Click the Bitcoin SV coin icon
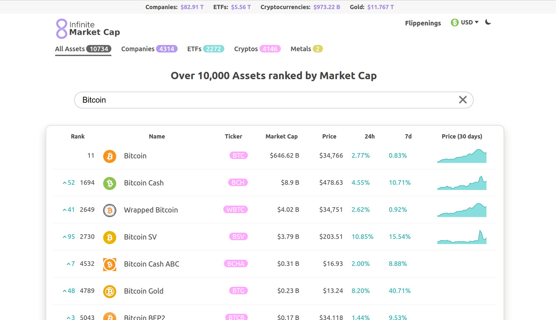 tap(109, 238)
